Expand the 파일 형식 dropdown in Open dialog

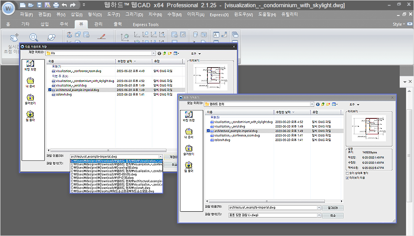319,215
